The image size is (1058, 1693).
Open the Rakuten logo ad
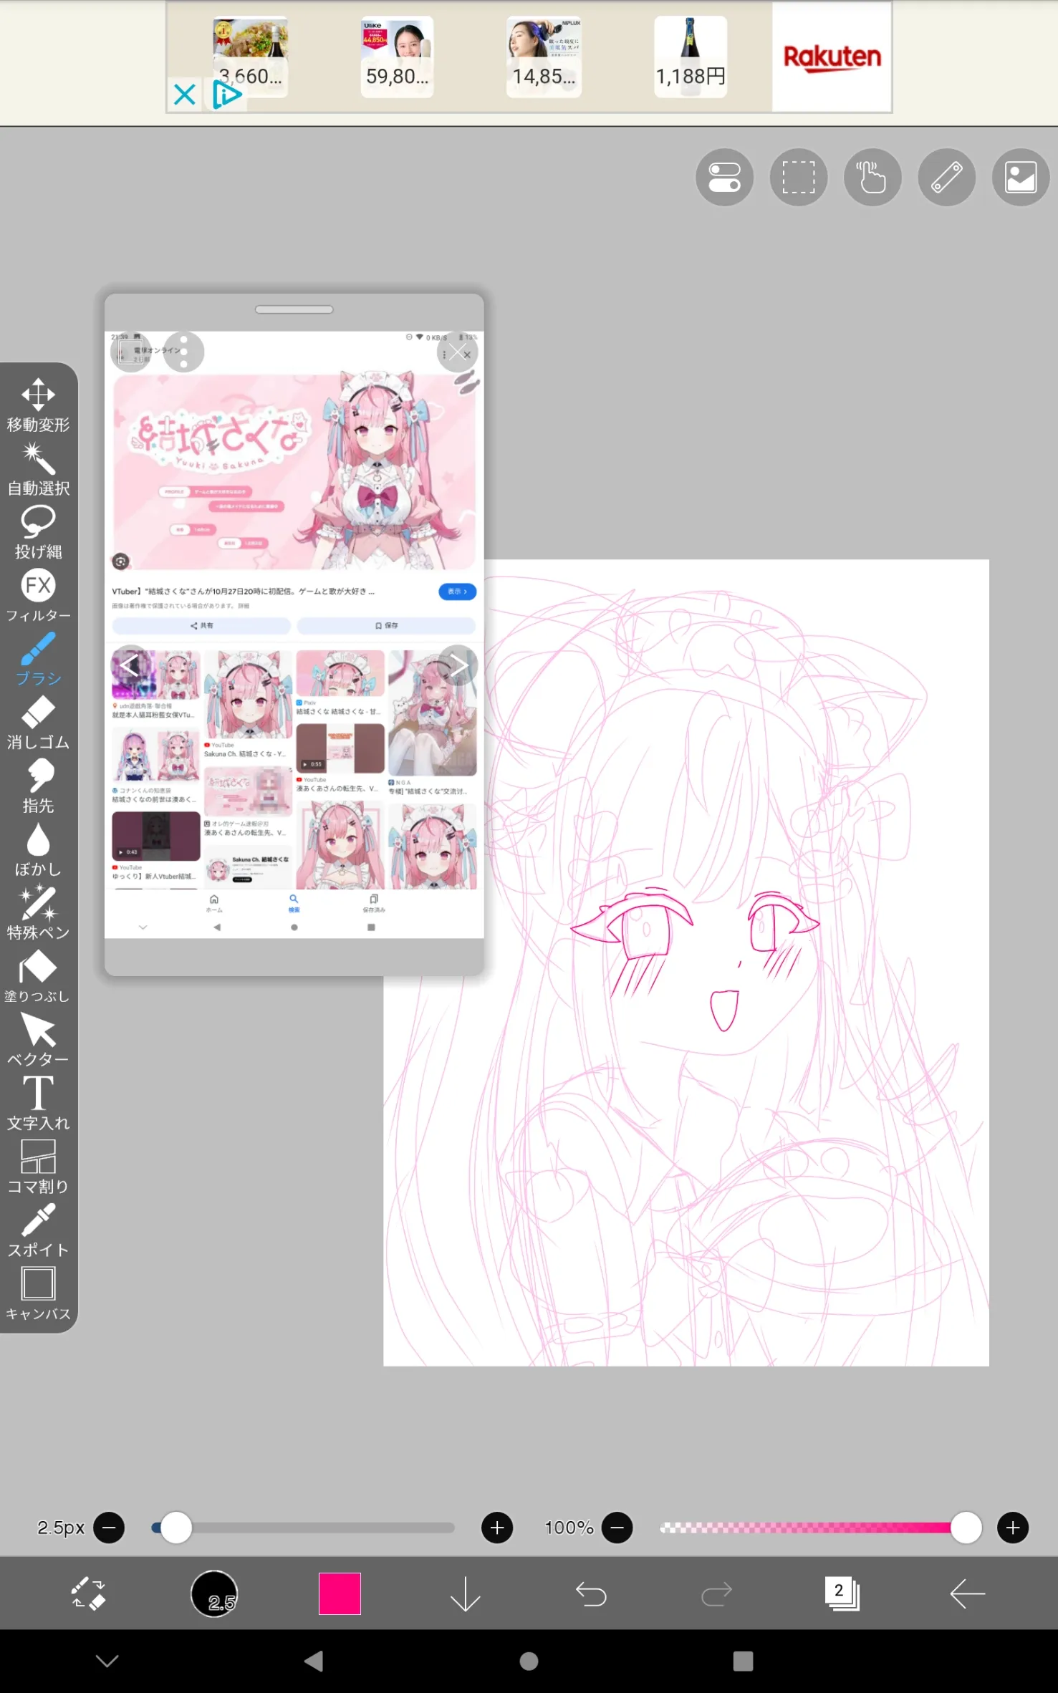click(832, 57)
